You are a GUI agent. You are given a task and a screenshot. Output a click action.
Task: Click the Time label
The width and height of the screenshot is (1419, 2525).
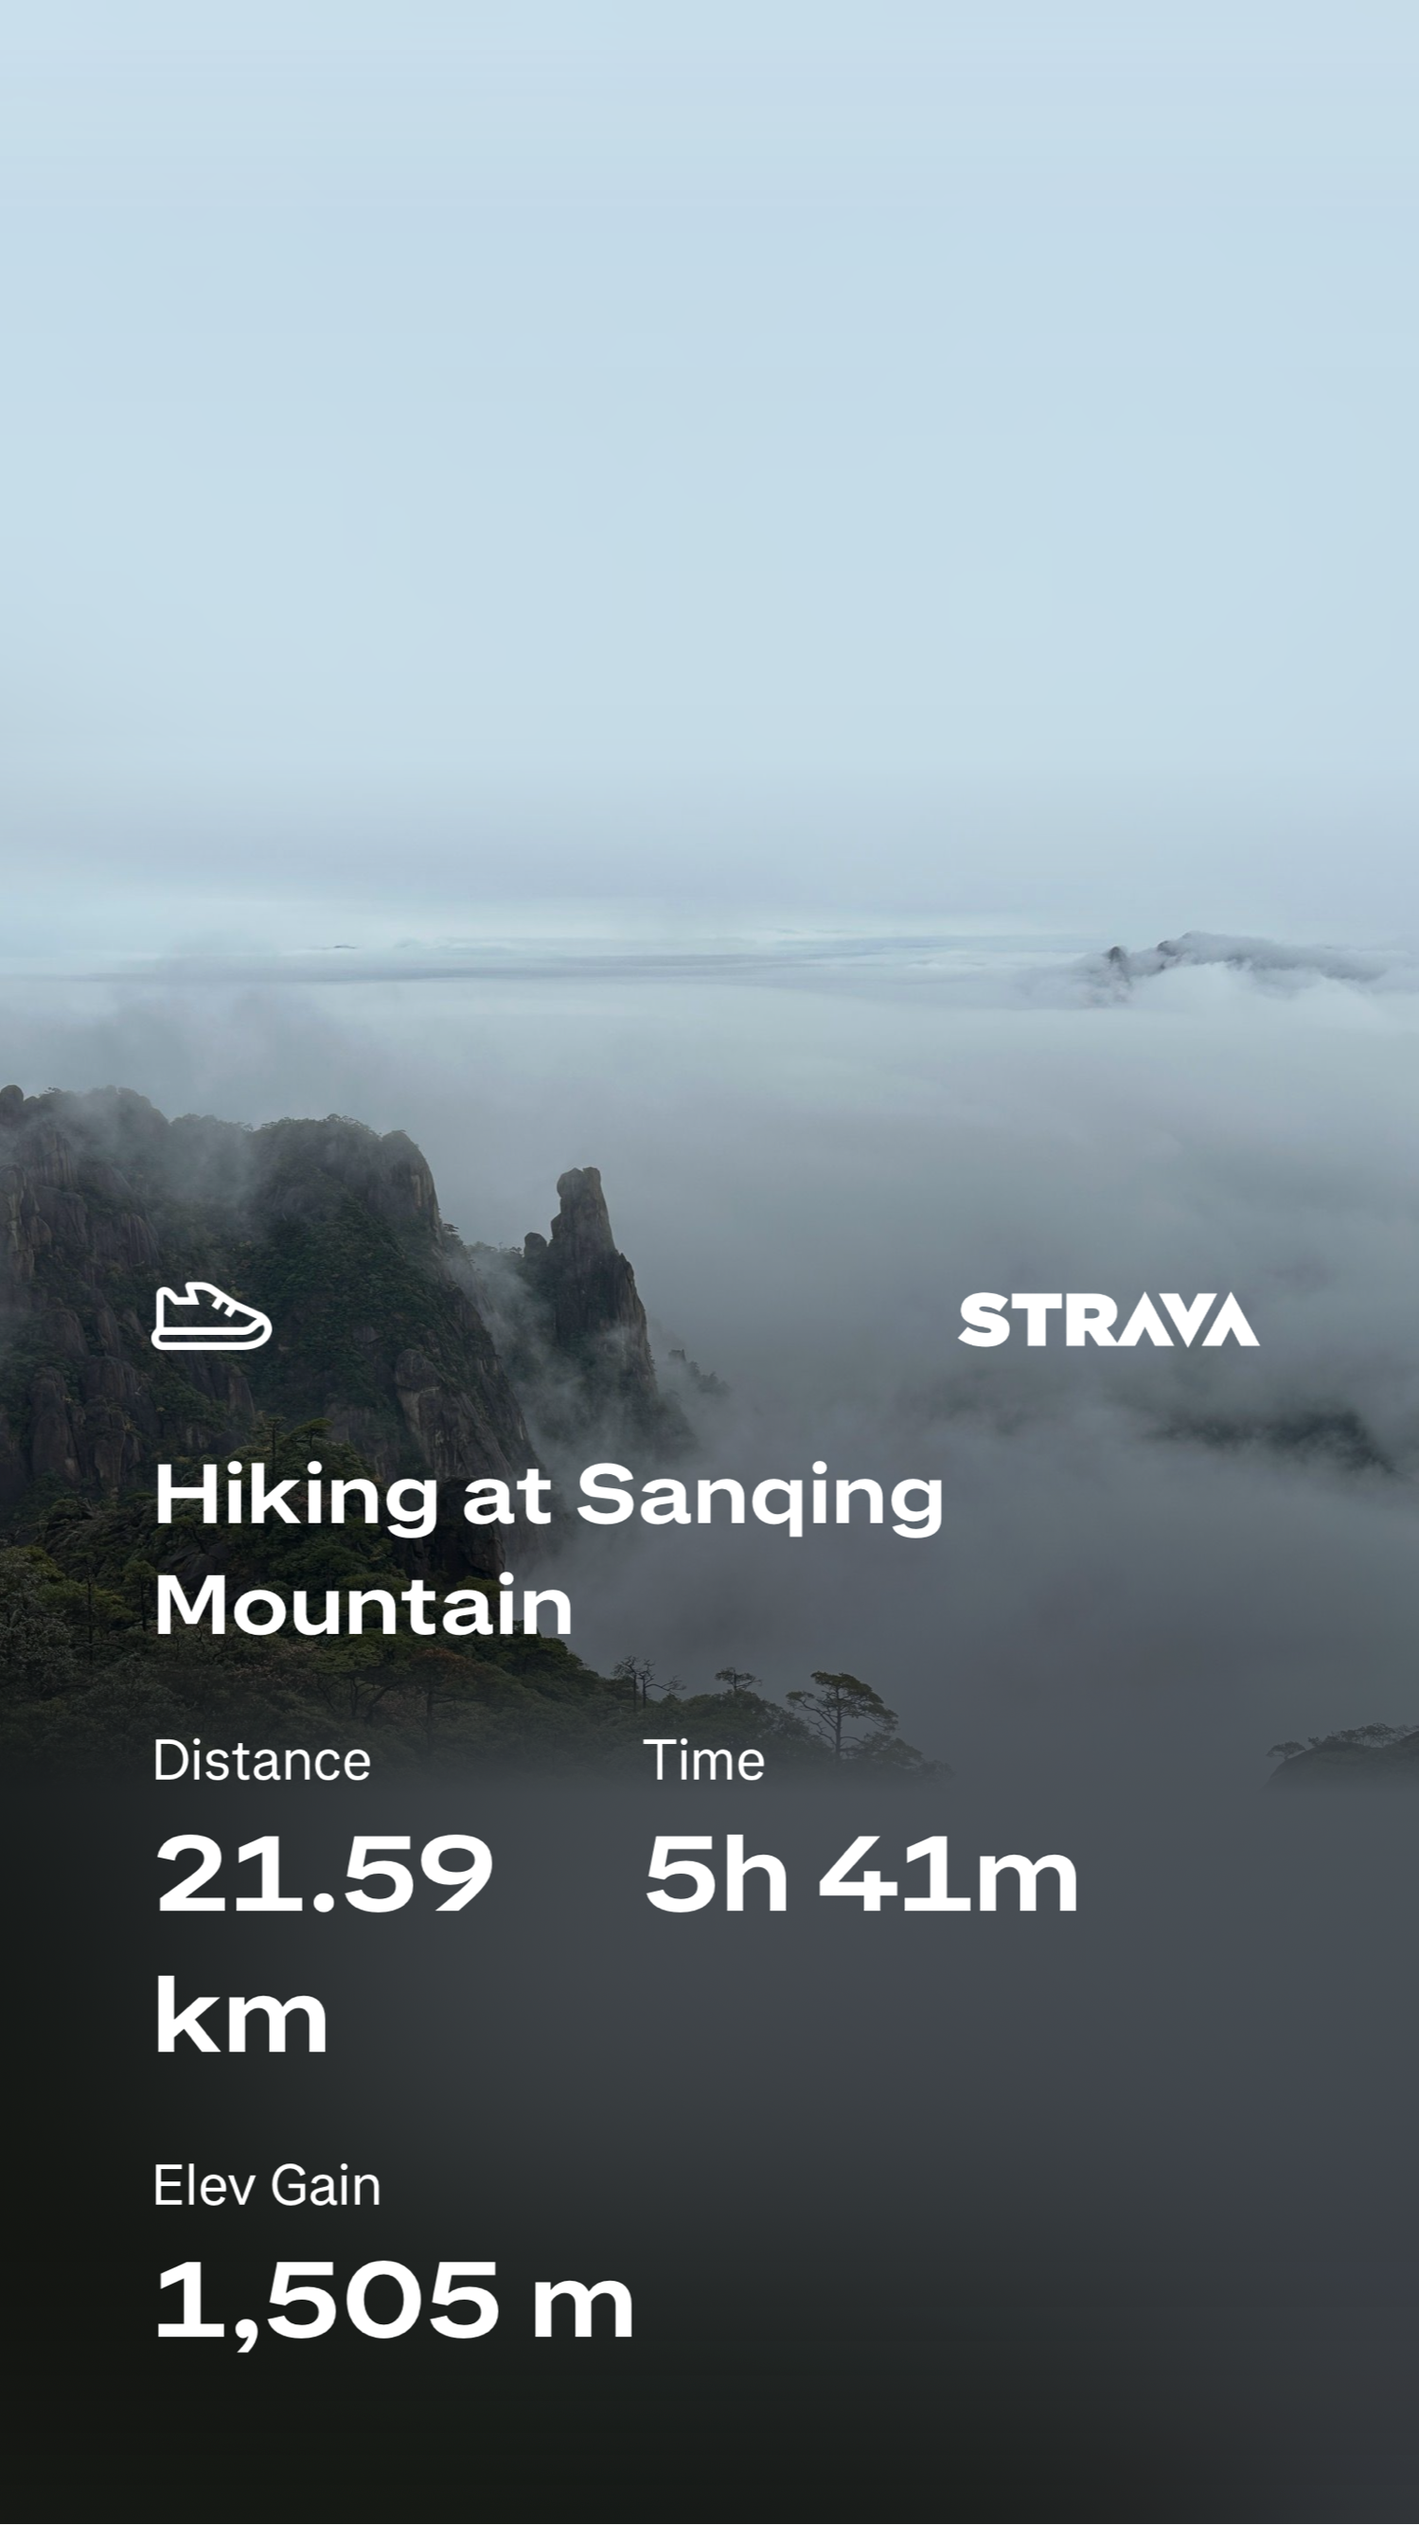[x=703, y=1760]
